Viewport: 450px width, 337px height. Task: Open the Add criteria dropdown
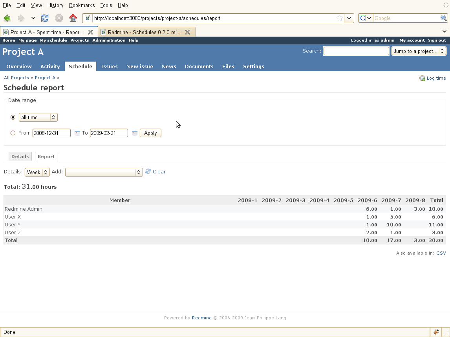pos(104,172)
